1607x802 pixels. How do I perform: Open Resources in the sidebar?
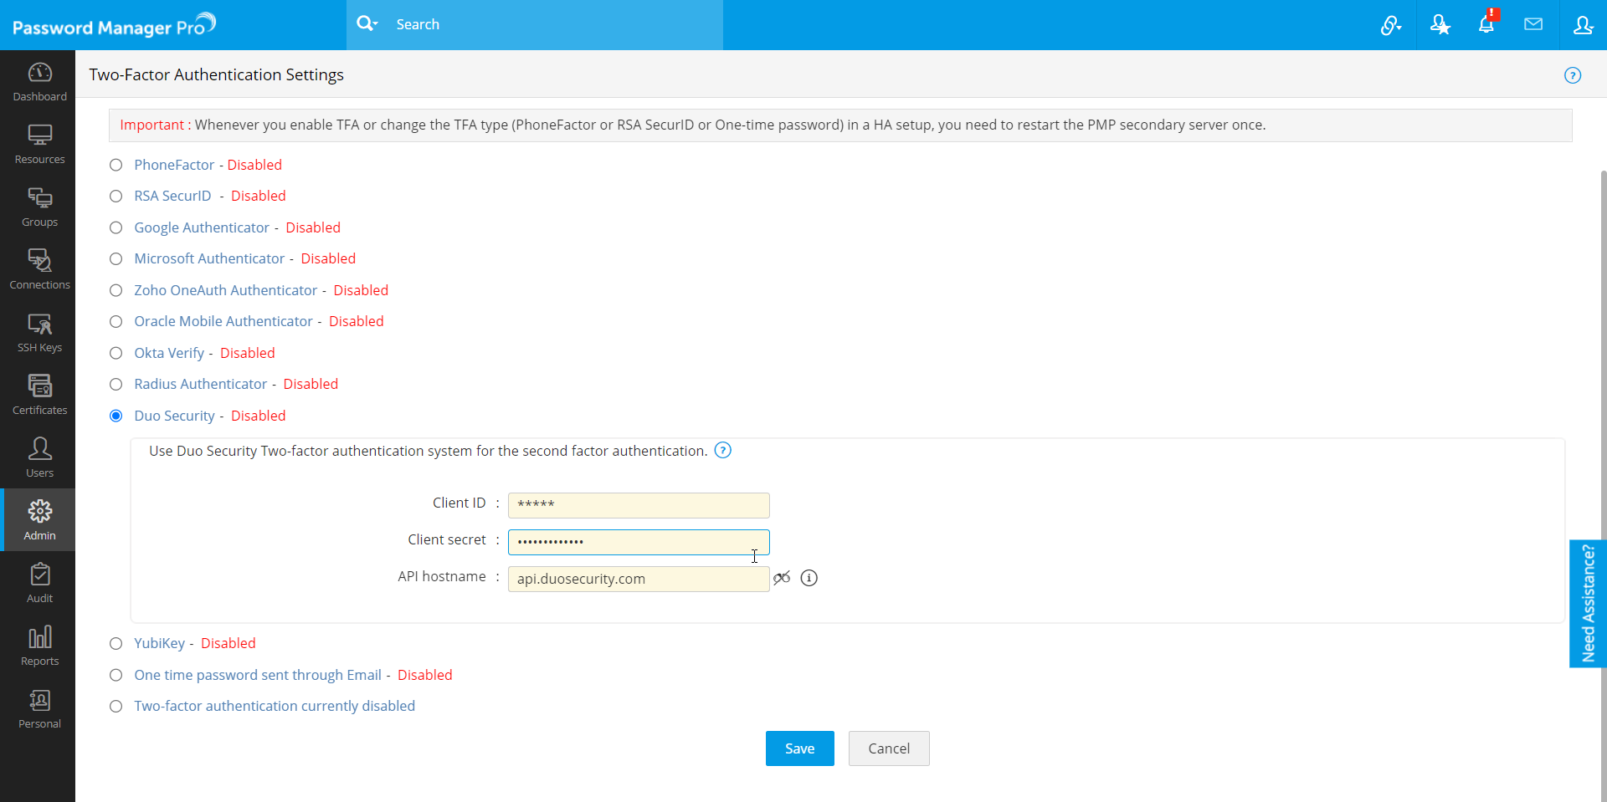click(x=39, y=145)
